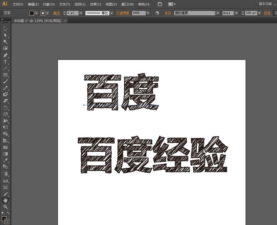Viewport: 277px width, 225px height.
Task: Reset to default fill and stroke
Action: click(3, 213)
